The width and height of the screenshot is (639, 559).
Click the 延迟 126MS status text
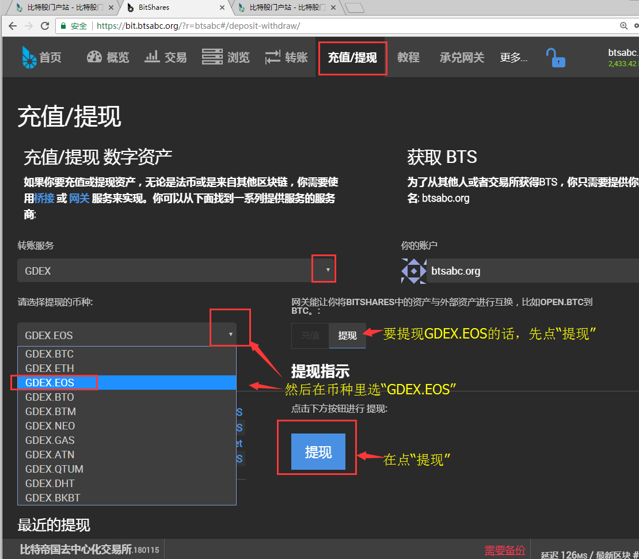coord(564,554)
